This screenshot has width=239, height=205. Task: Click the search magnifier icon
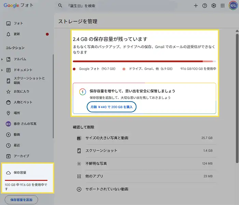coord(60,6)
